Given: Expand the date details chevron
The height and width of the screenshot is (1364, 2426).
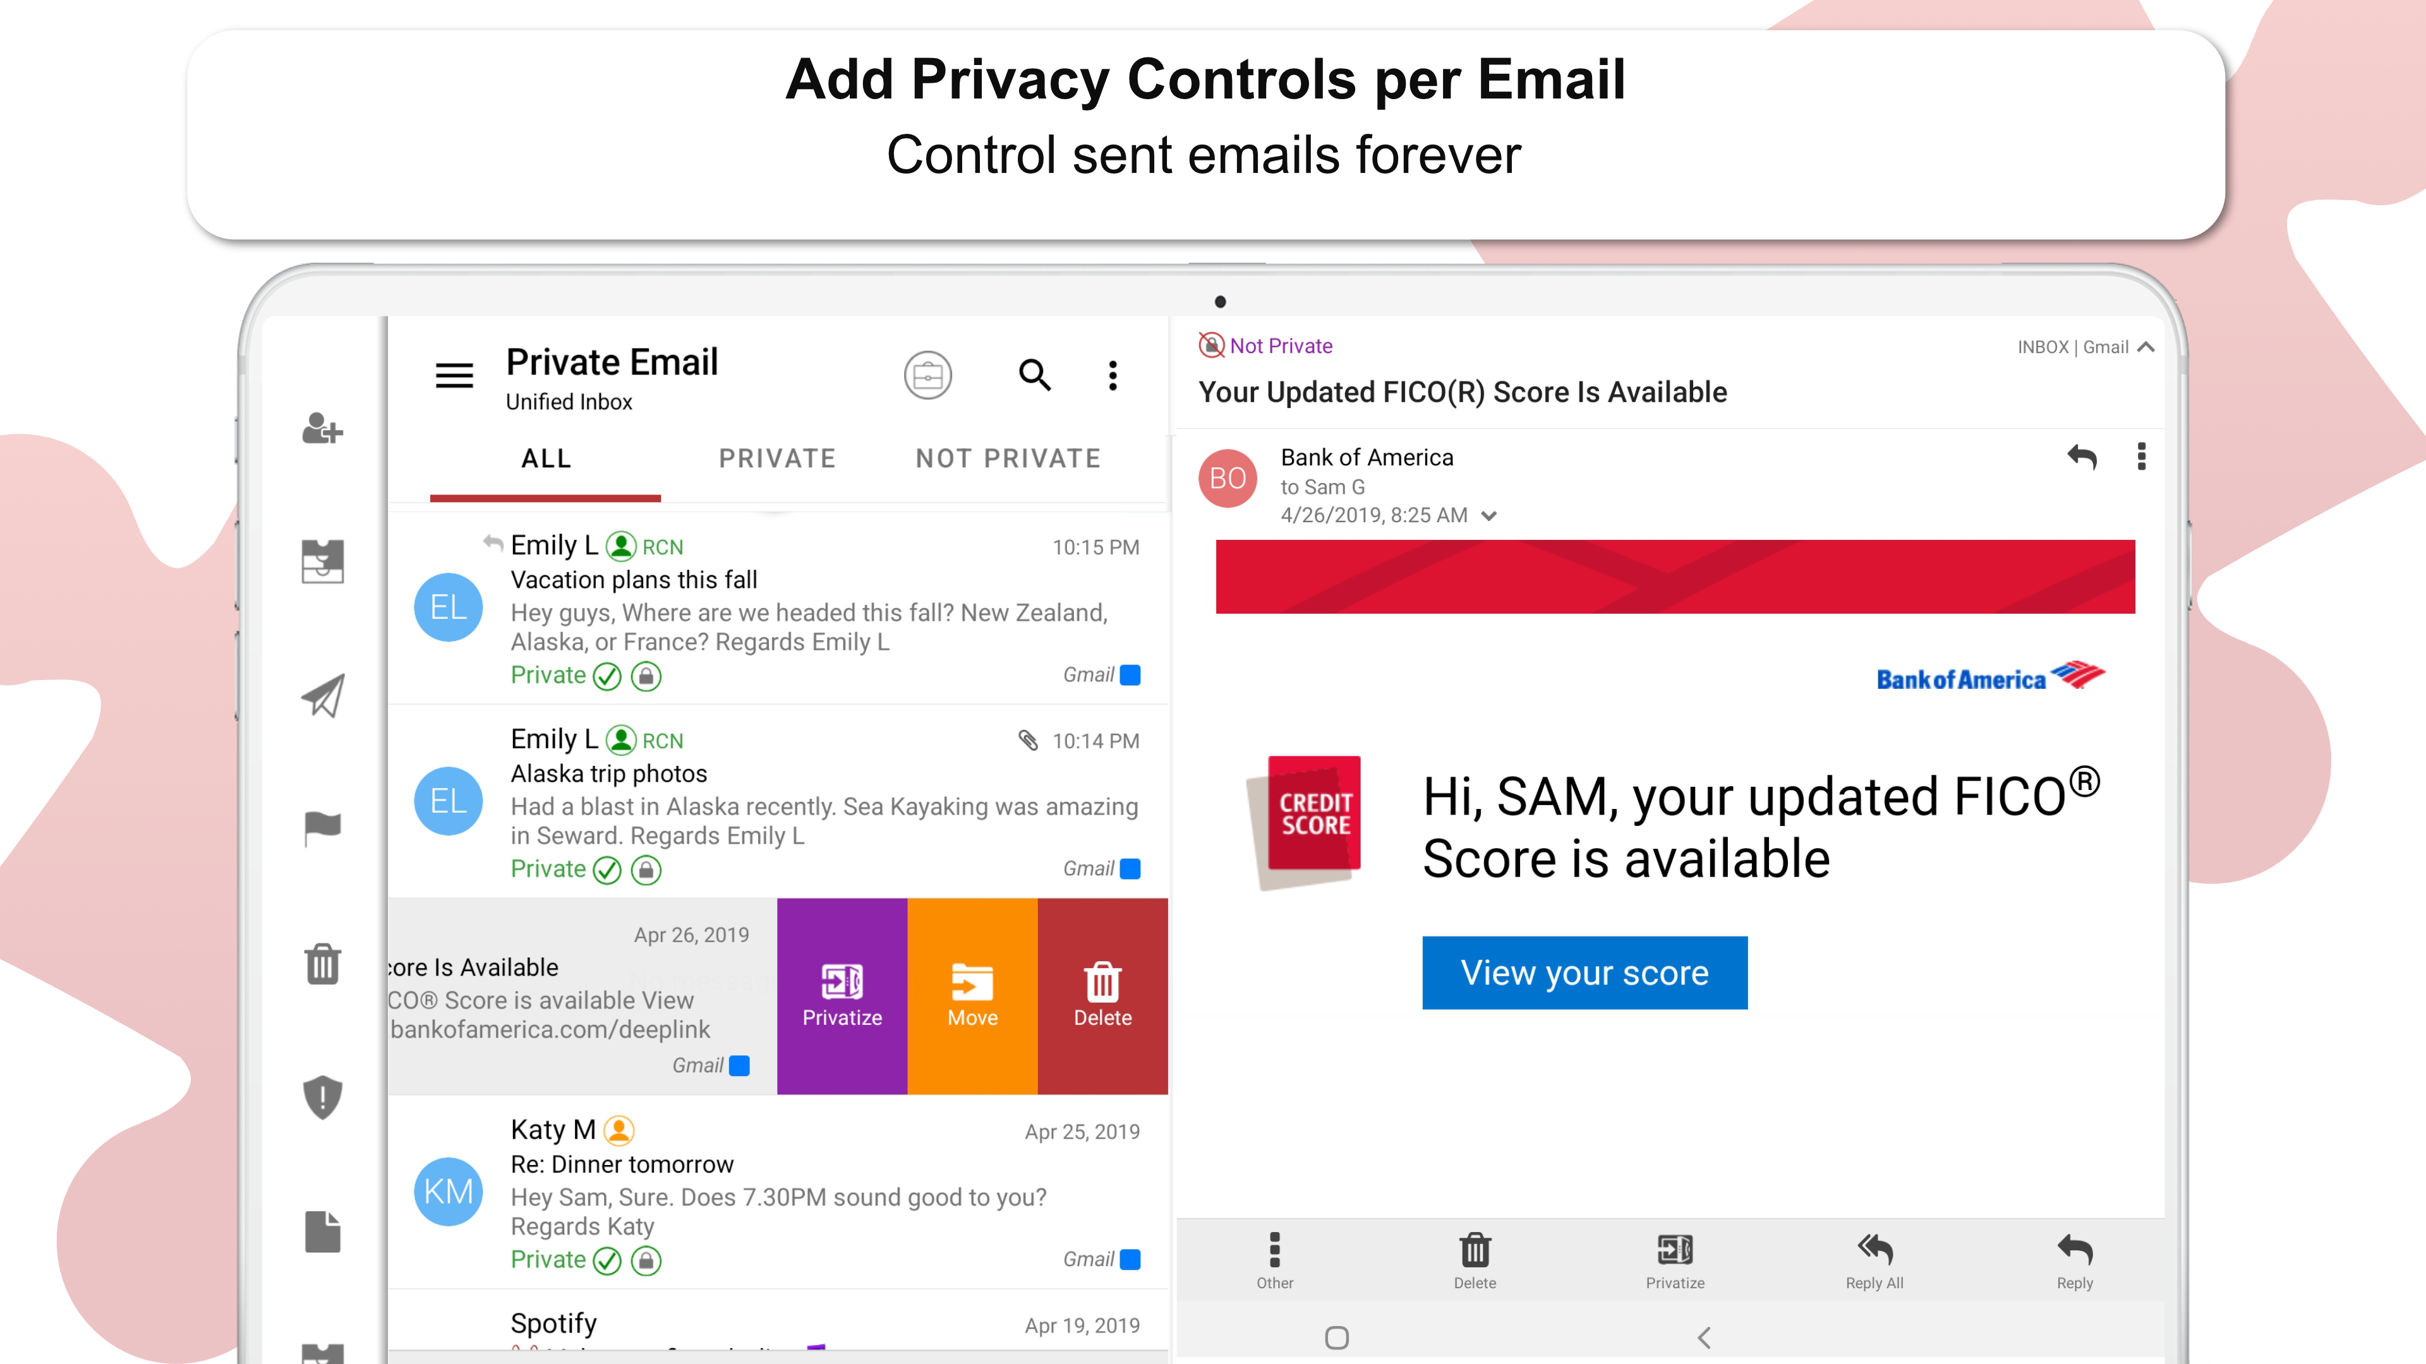Looking at the screenshot, I should pos(1489,516).
